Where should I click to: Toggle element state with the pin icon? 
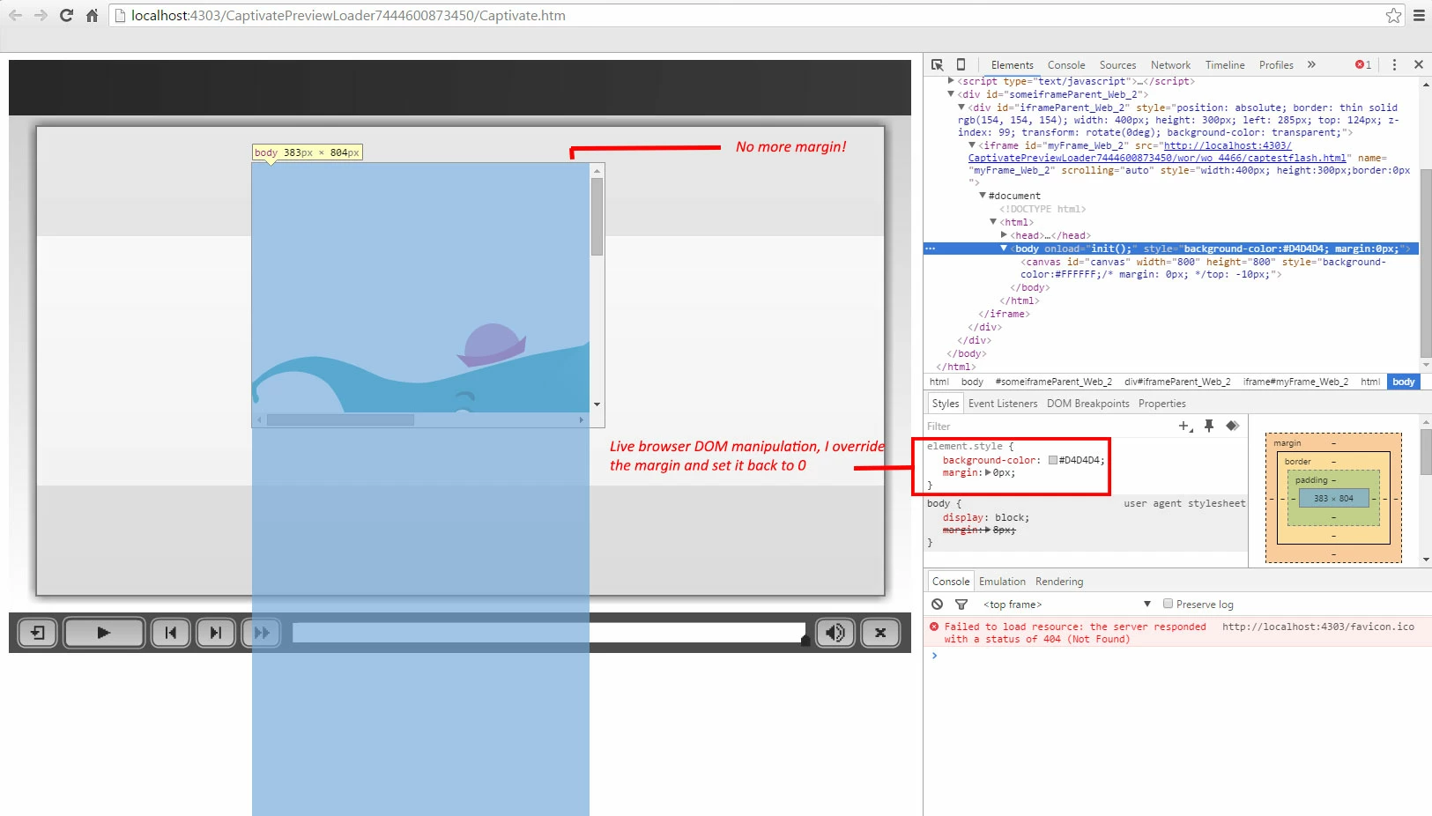point(1209,426)
